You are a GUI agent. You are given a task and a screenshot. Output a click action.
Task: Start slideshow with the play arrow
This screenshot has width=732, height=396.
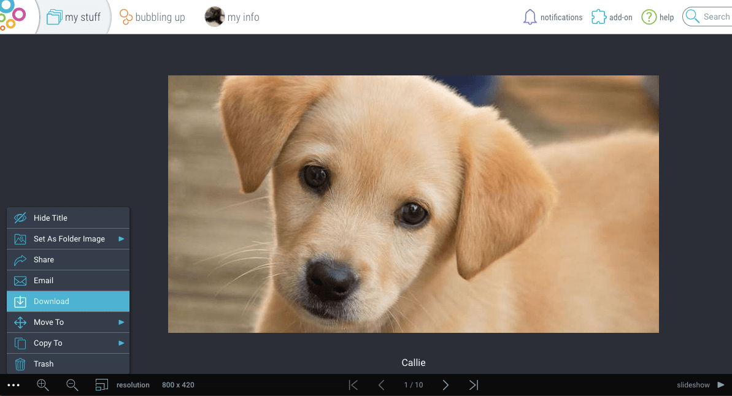point(721,385)
